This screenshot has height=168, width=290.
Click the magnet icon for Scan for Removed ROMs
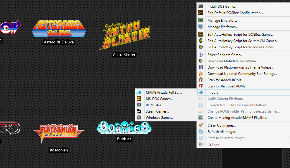[x=201, y=86]
